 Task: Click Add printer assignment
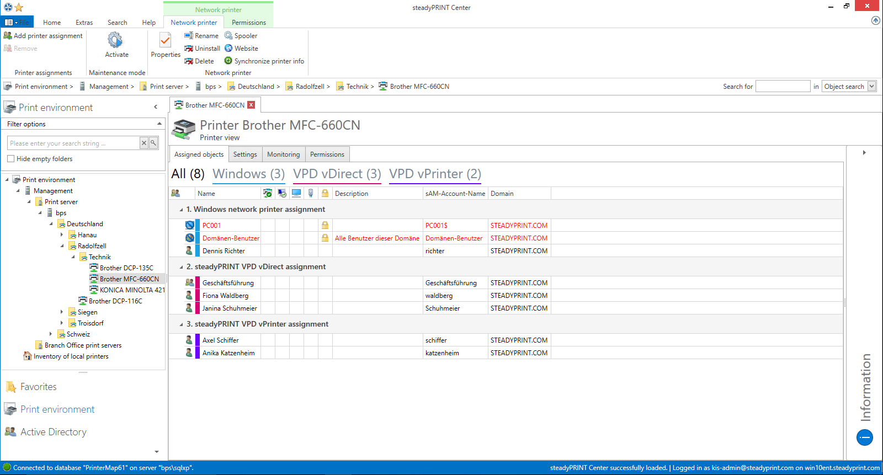pyautogui.click(x=43, y=35)
